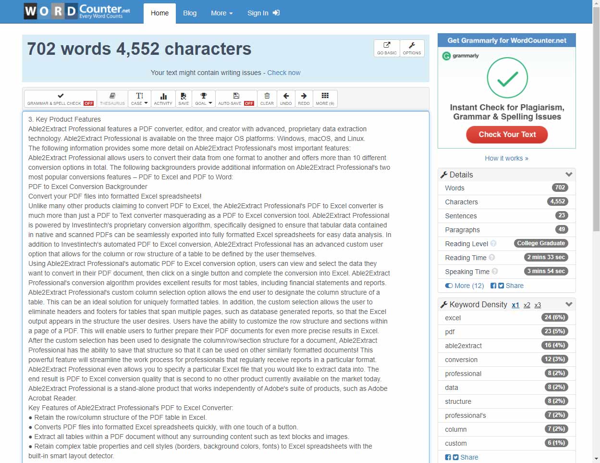Viewport: 600px width, 463px height.
Task: Click the Save toolbar icon
Action: pyautogui.click(x=184, y=99)
